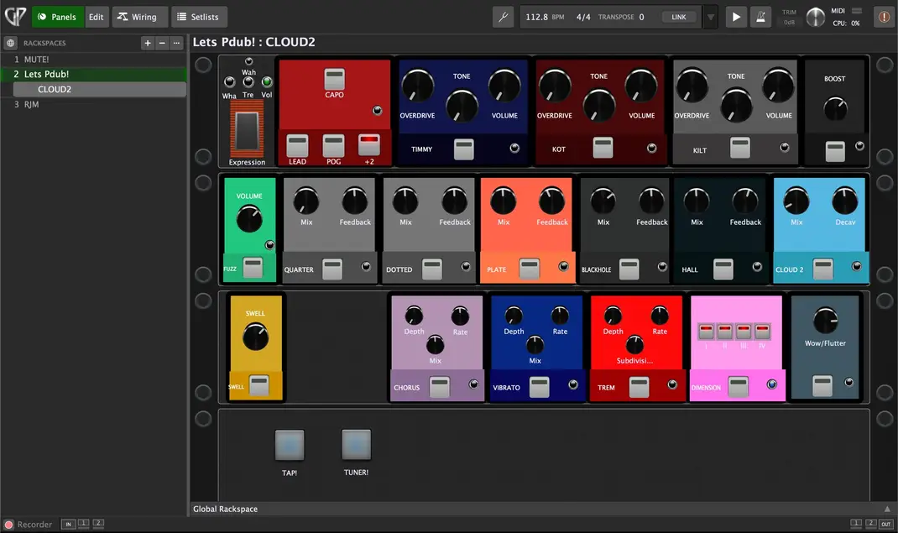Viewport: 898px width, 533px height.
Task: Toggle the BOOST pedal footswitch
Action: coord(835,151)
